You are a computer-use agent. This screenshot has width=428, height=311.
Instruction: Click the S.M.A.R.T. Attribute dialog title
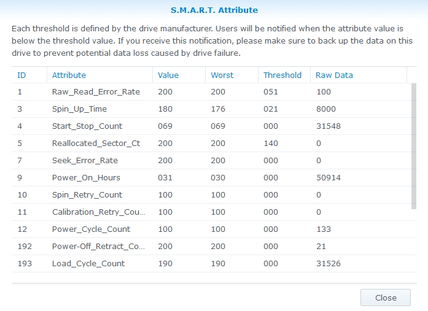[214, 10]
